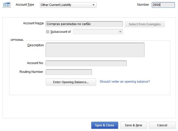The width and height of the screenshot is (178, 131).
Task: Click Save & Close
Action: tap(105, 125)
